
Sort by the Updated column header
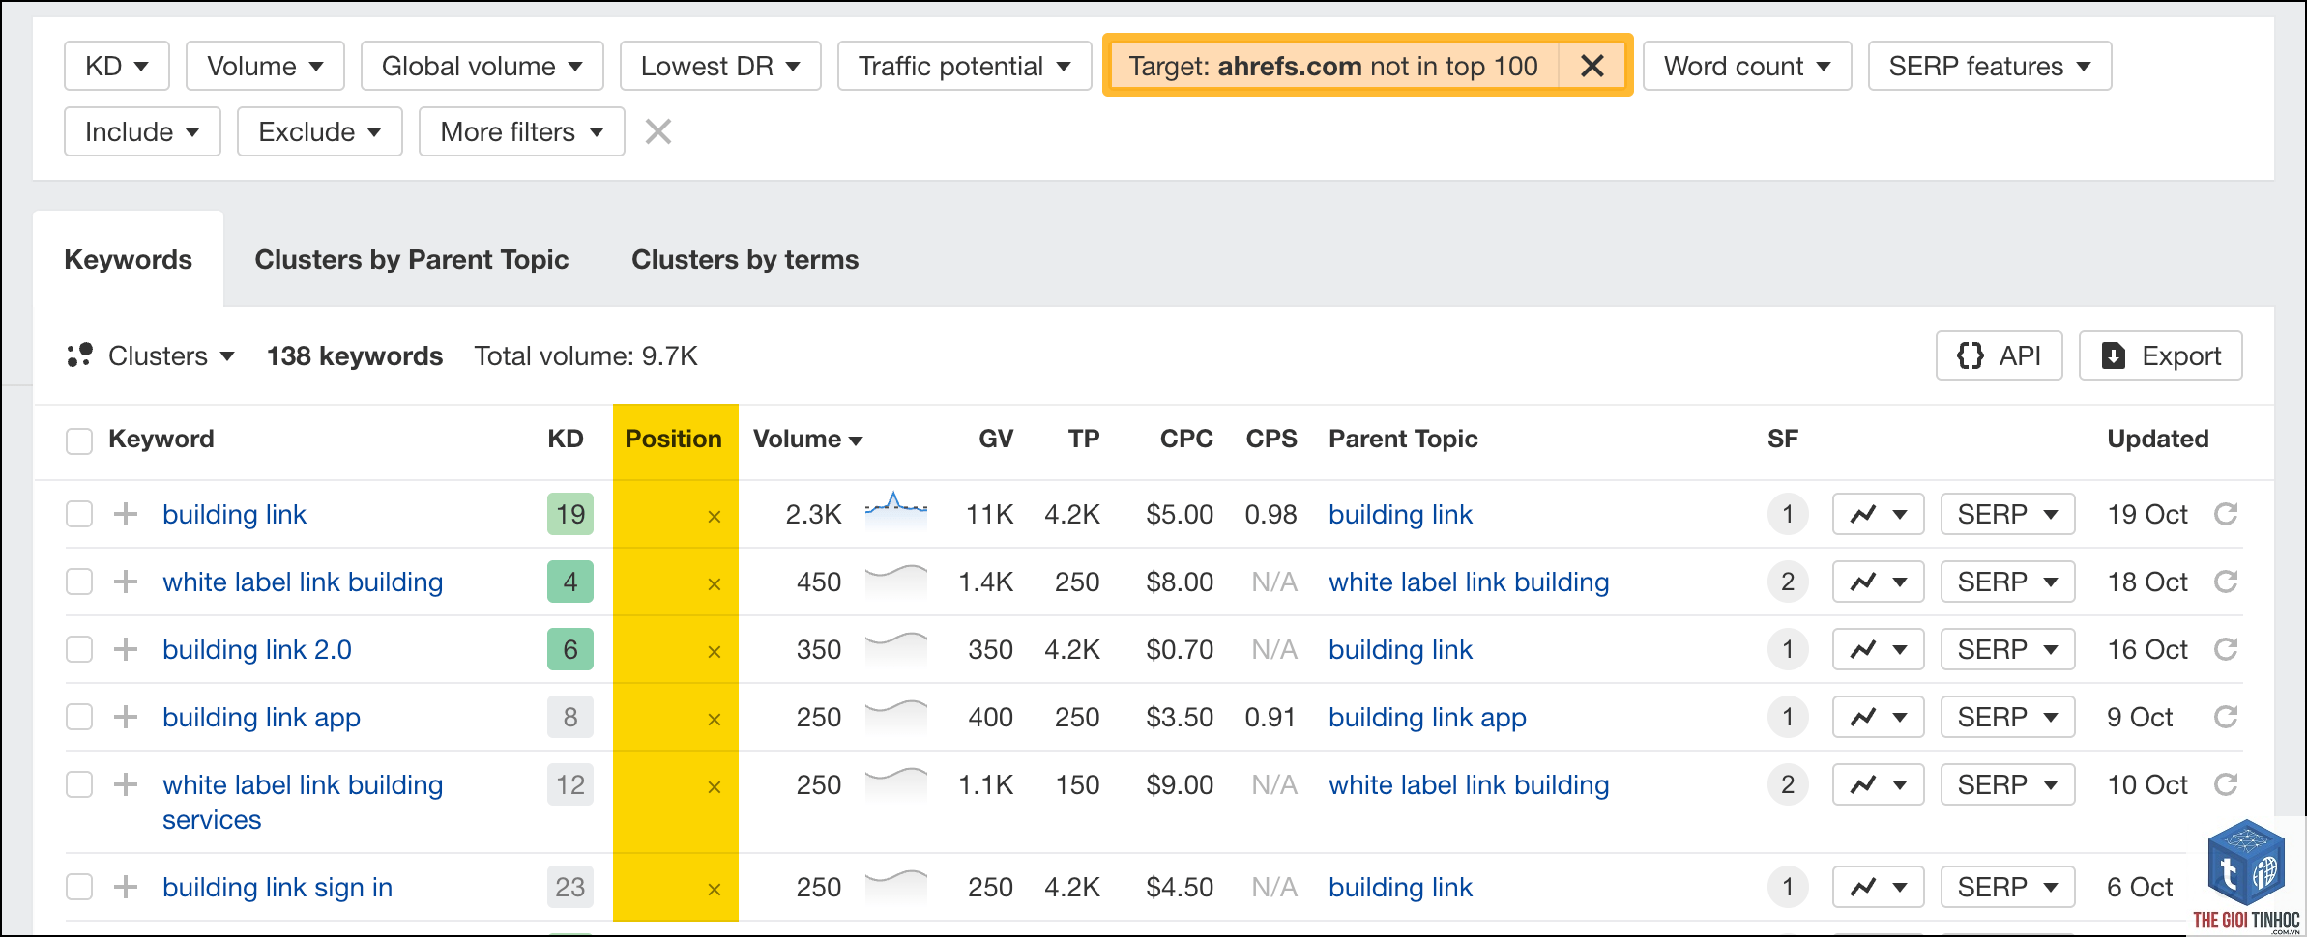pyautogui.click(x=2158, y=439)
